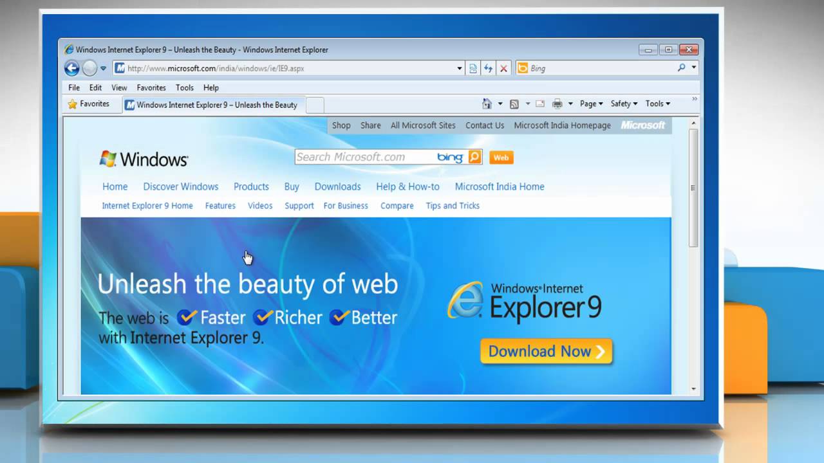Click the Read Mail envelope icon
Screen dimensions: 824x463
(x=540, y=104)
